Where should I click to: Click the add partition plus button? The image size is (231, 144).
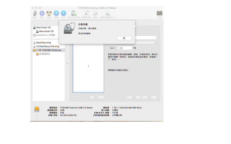pyautogui.click(x=74, y=97)
